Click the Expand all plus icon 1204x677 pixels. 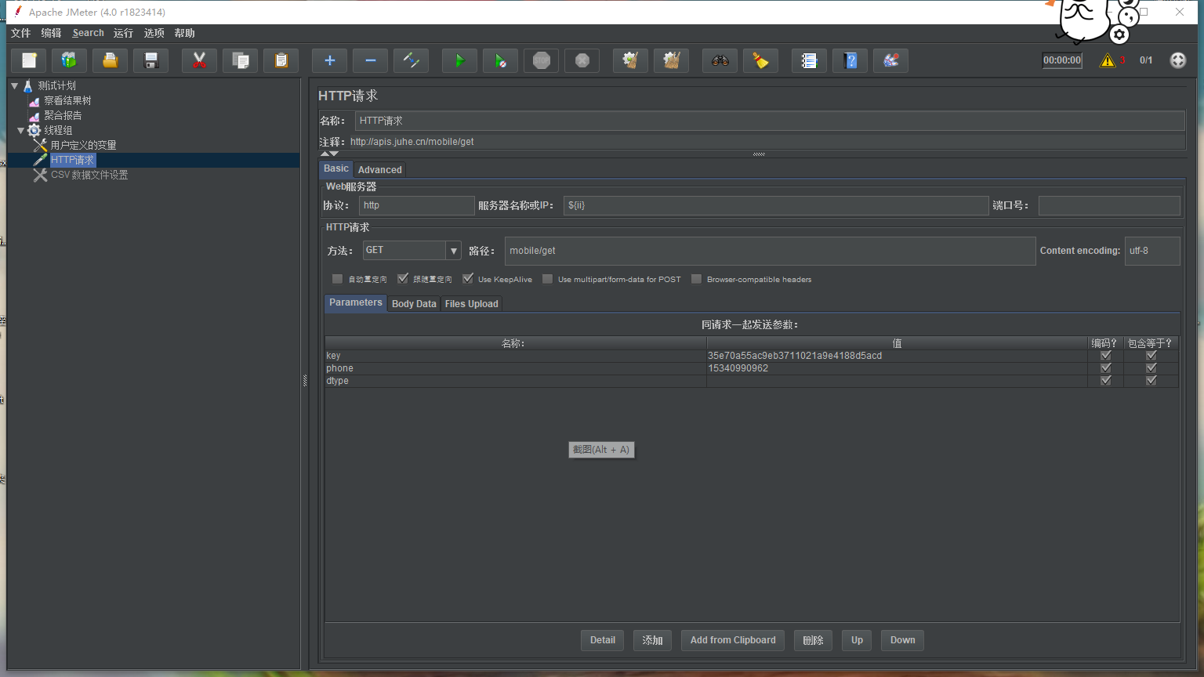(x=329, y=60)
